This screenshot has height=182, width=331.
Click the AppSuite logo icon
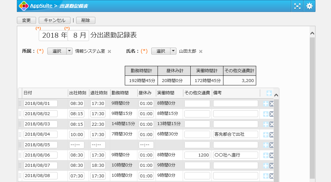click(x=24, y=6)
